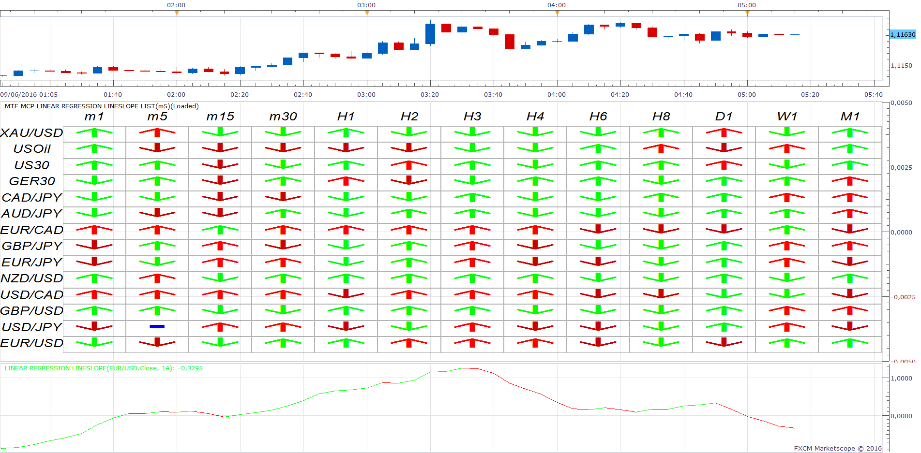Viewport: 921px width, 453px height.
Task: Click the 05:00 orange timeline marker
Action: (747, 13)
